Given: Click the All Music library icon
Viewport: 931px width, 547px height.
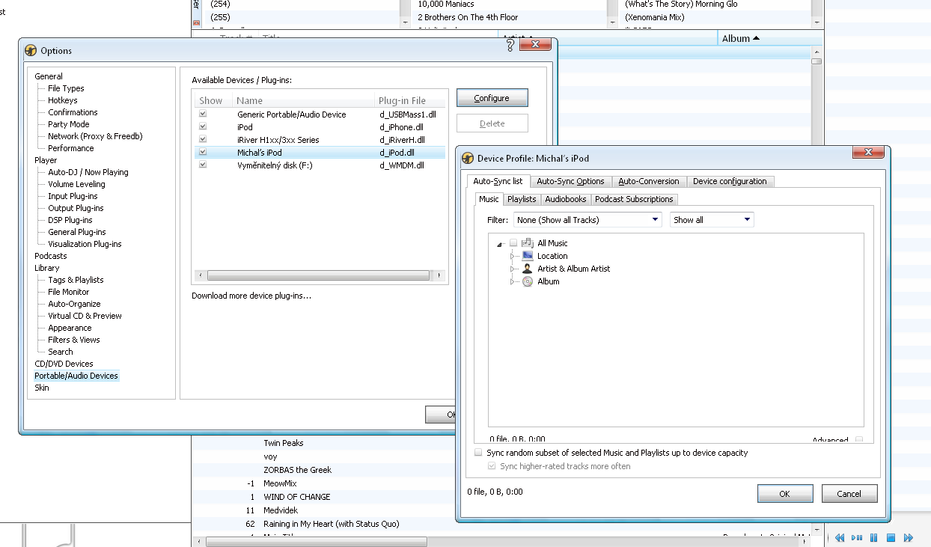Looking at the screenshot, I should click(x=528, y=243).
